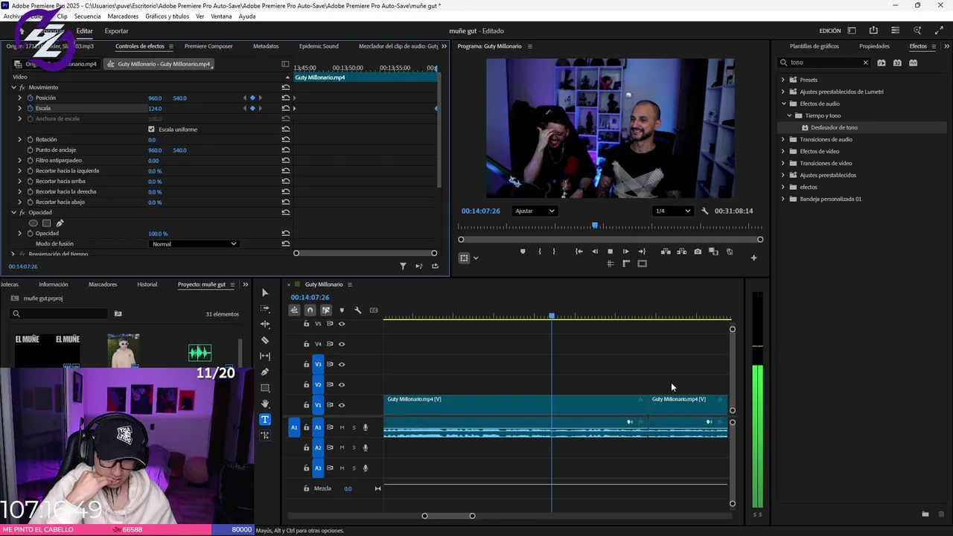Screen dimensions: 953x536
Task: Select the Type tool
Action: [x=265, y=419]
